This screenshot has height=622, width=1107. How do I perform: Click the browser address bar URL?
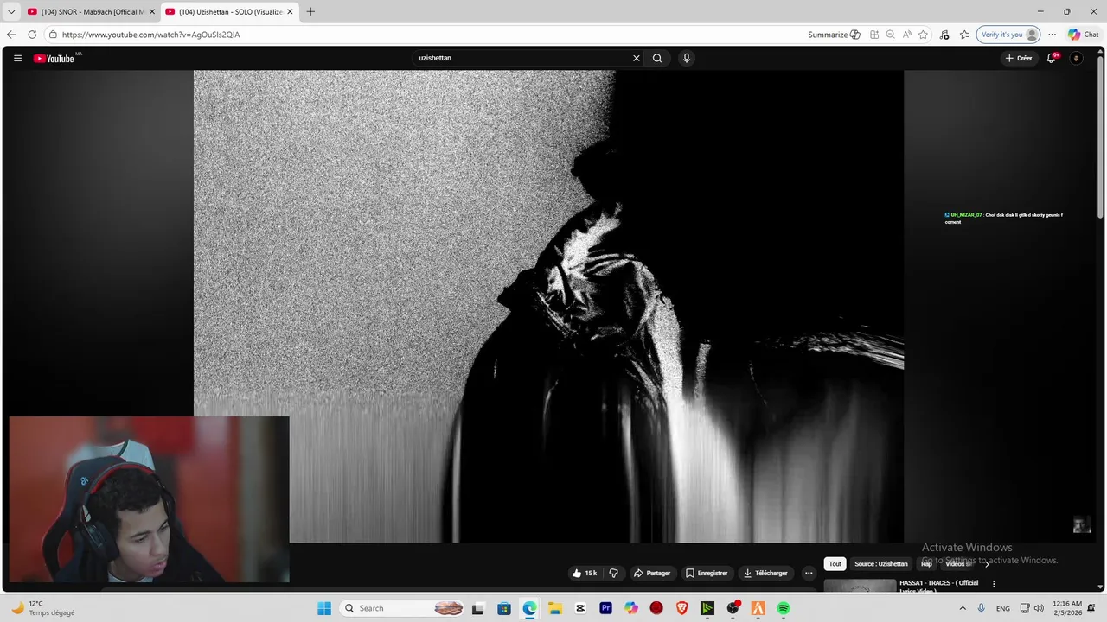point(150,35)
